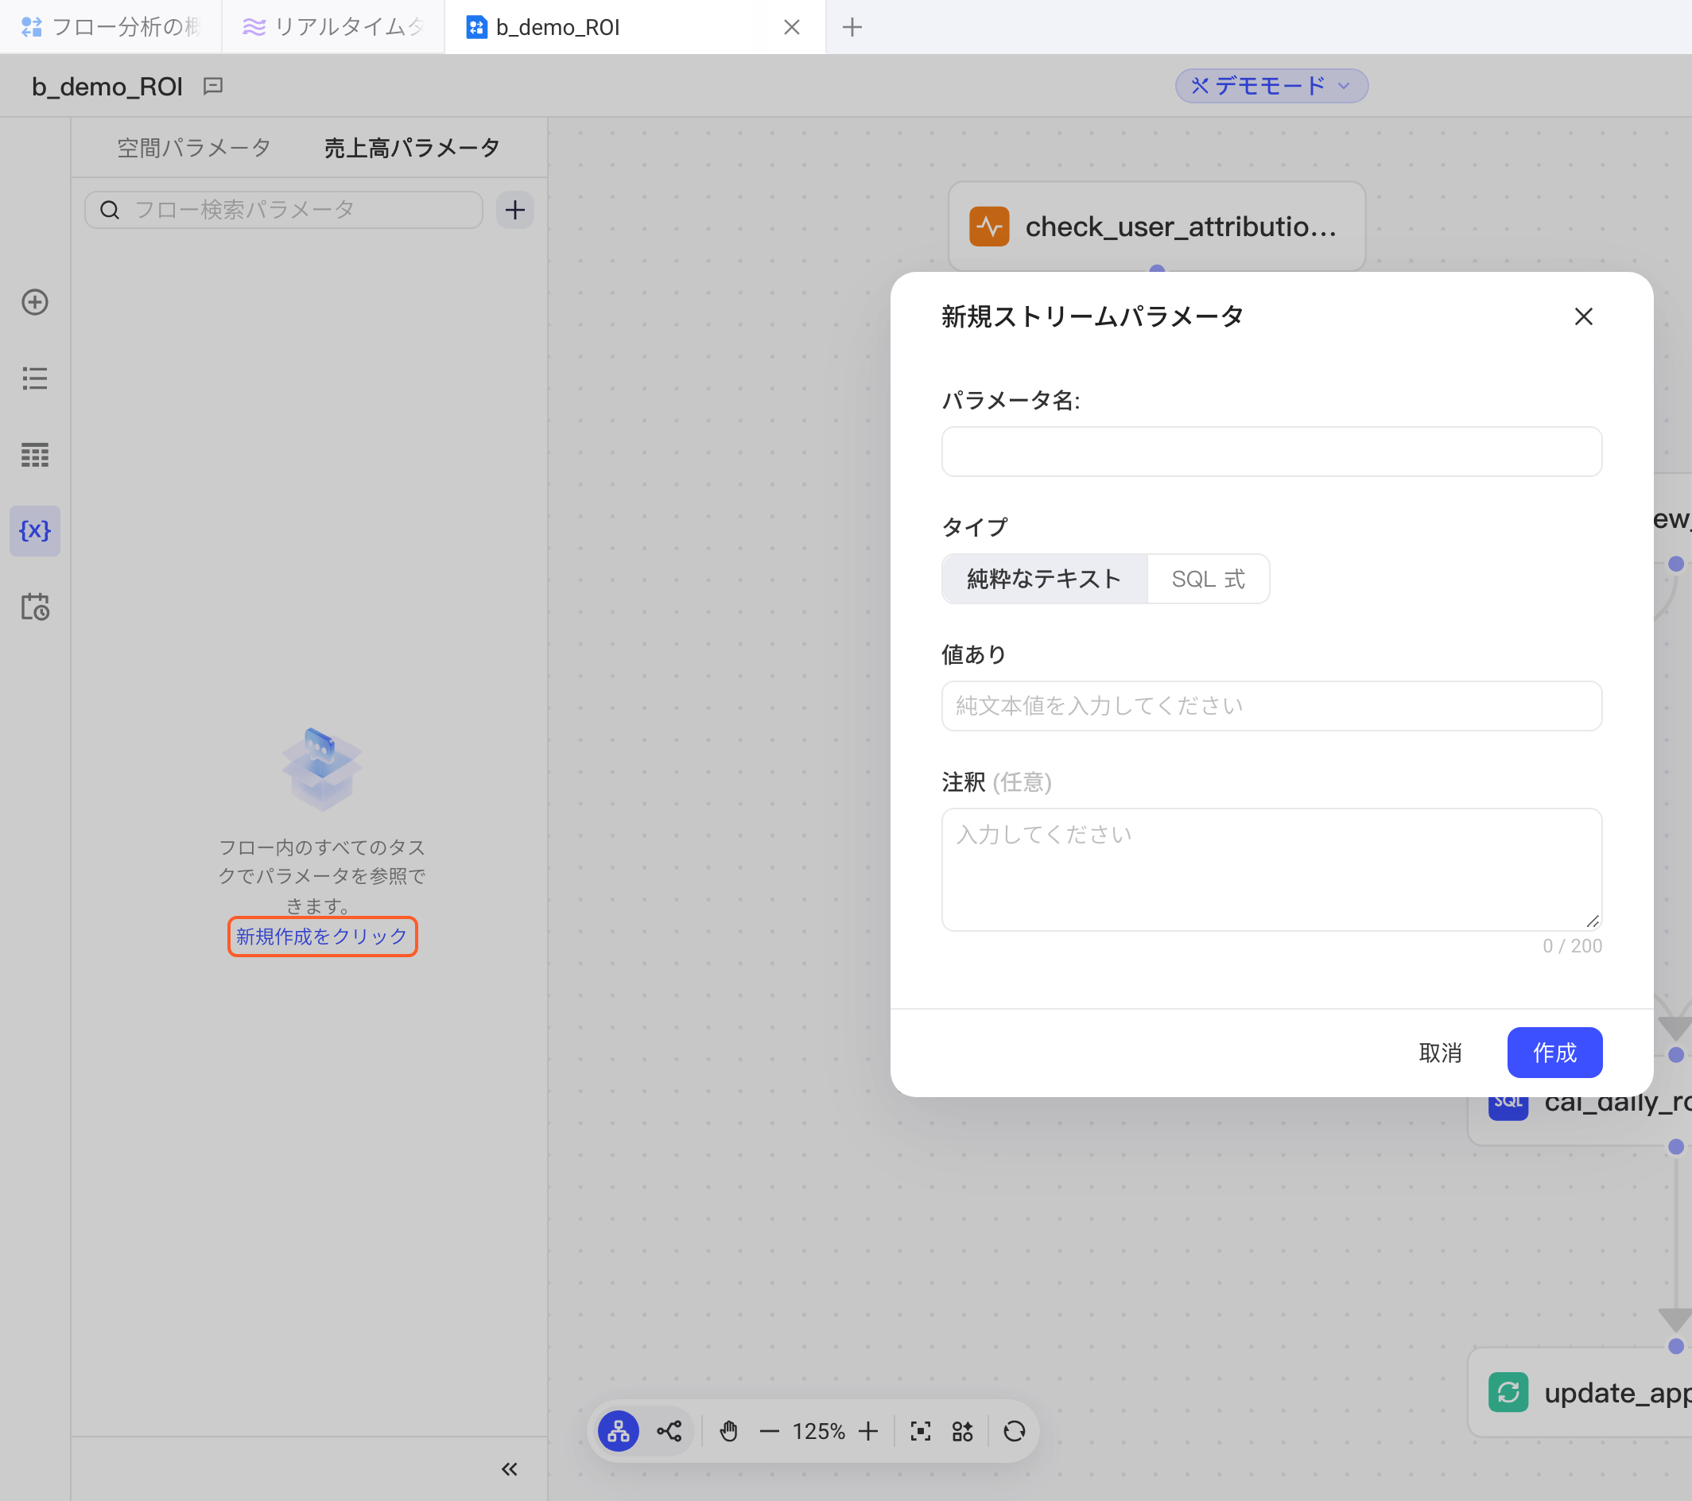Click the fit-to-screen icon
Image resolution: width=1692 pixels, height=1501 pixels.
click(x=921, y=1432)
